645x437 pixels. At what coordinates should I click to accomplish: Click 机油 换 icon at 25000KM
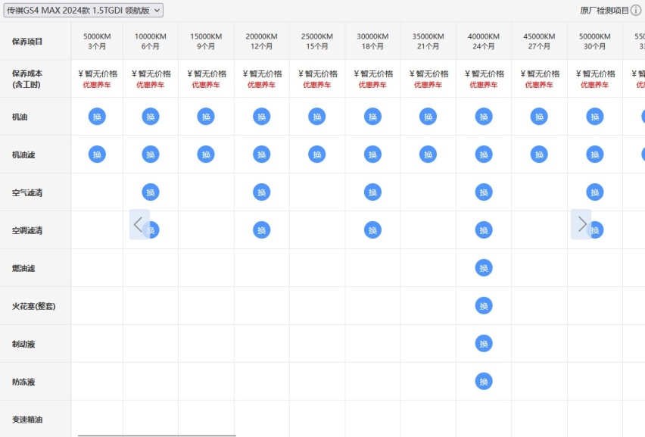pyautogui.click(x=317, y=117)
